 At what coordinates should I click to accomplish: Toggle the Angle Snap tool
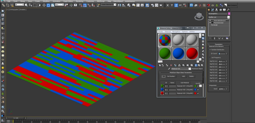[x=85, y=5]
